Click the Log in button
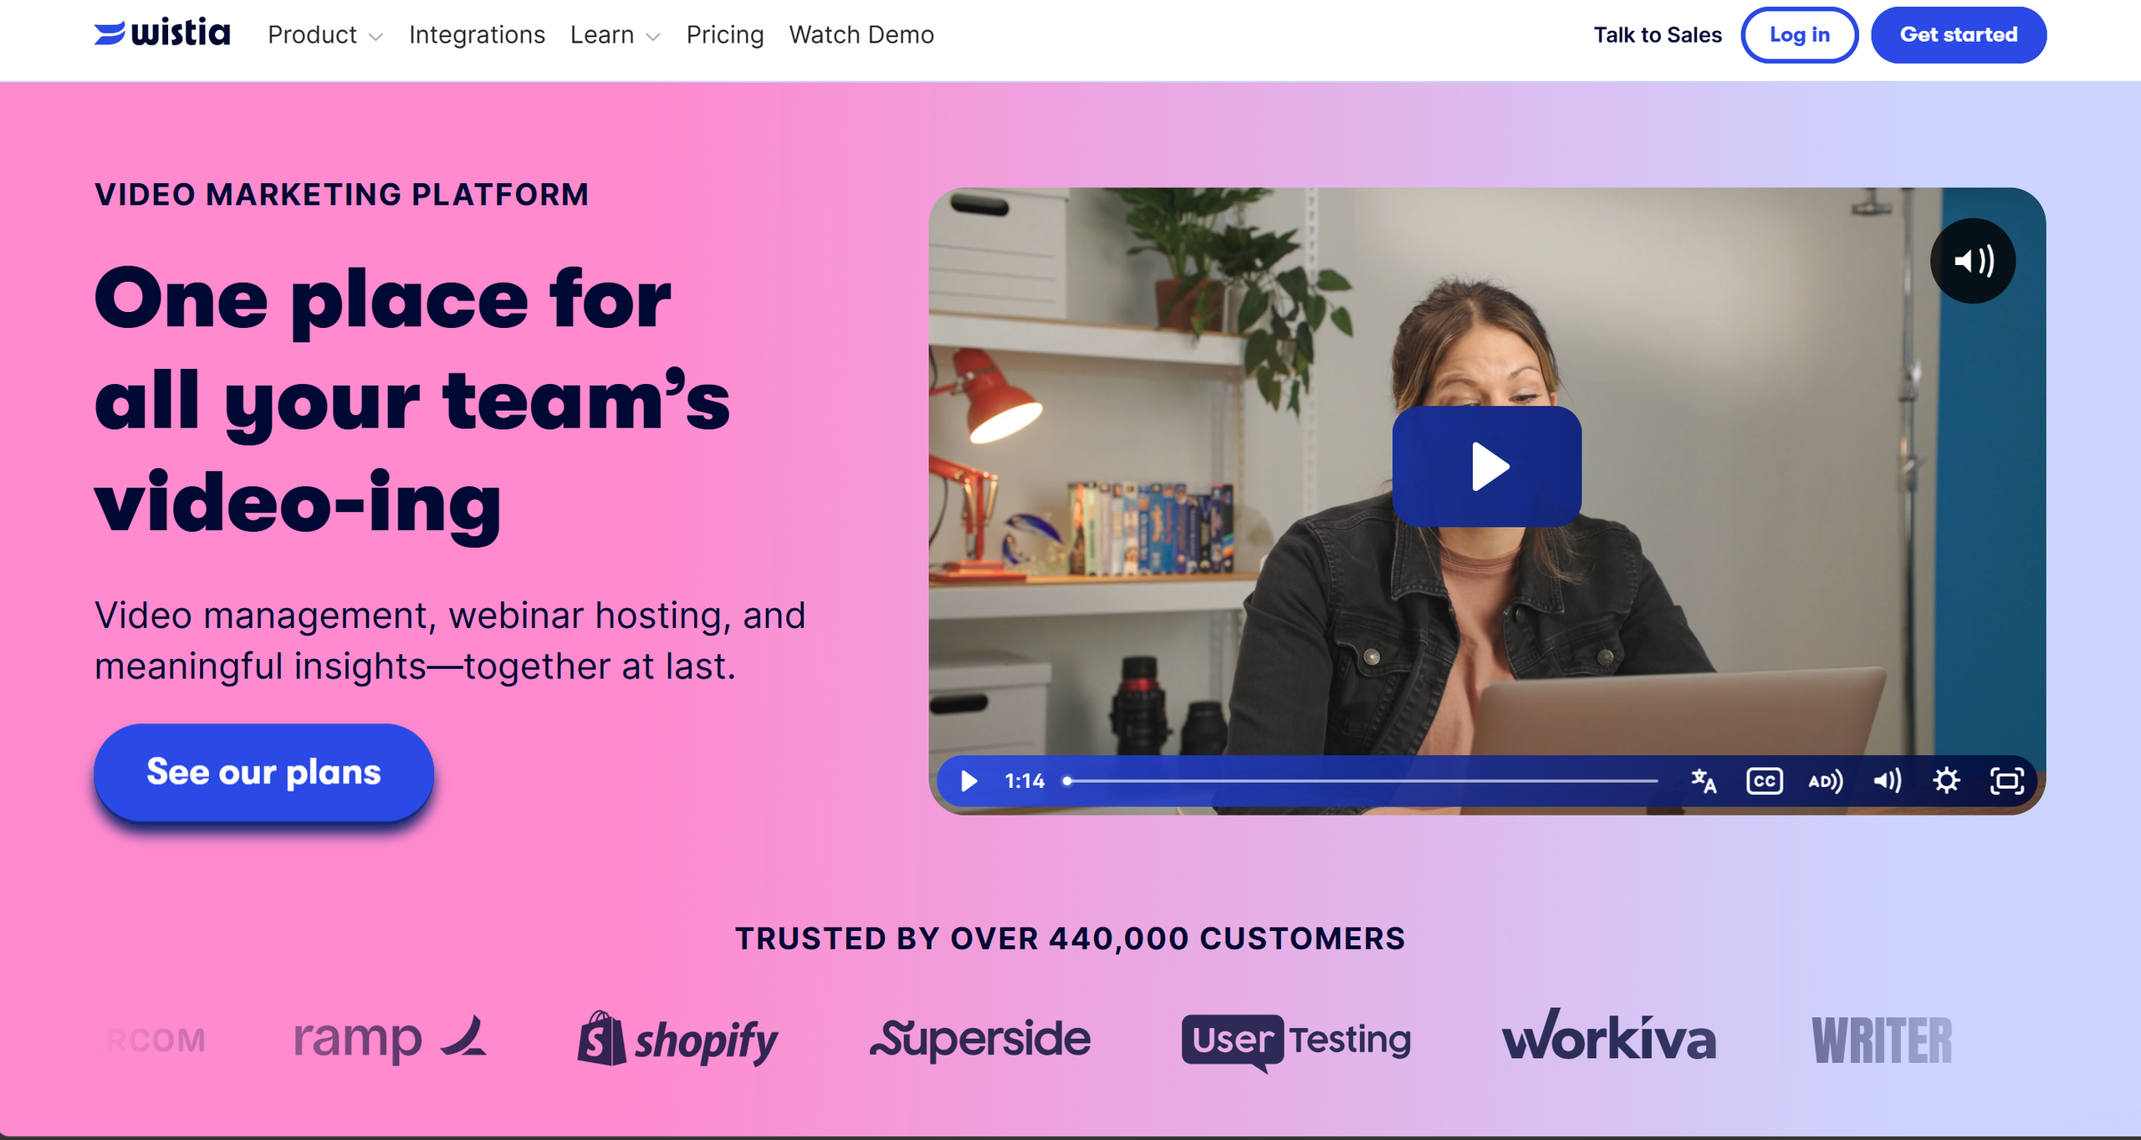2141x1140 pixels. (x=1800, y=34)
